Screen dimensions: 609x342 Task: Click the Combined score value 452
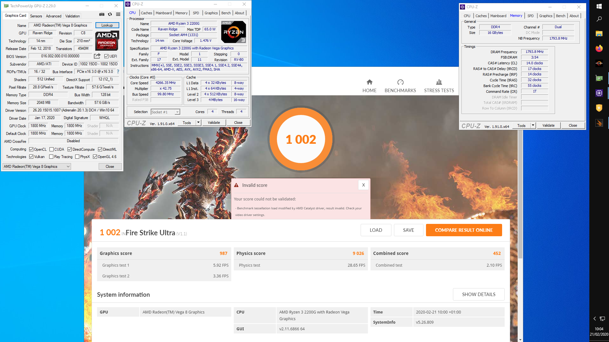coord(497,253)
